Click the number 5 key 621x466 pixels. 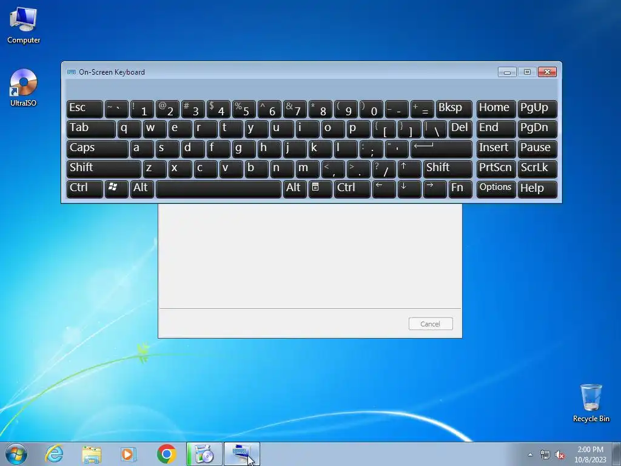coord(244,109)
